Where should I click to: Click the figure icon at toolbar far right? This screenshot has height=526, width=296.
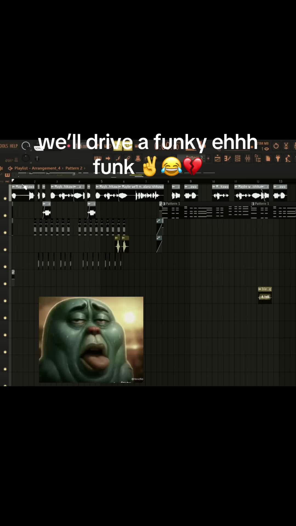(288, 158)
